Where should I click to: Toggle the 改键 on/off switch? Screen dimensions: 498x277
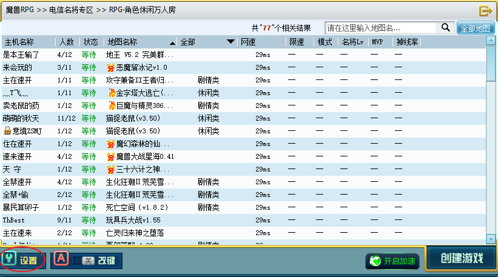(84, 261)
